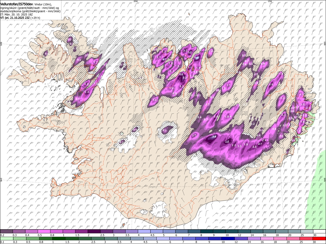Click the '(+29 h)' forecast offset text
Viewport: 326px width, 244px height.
(x=35, y=18)
